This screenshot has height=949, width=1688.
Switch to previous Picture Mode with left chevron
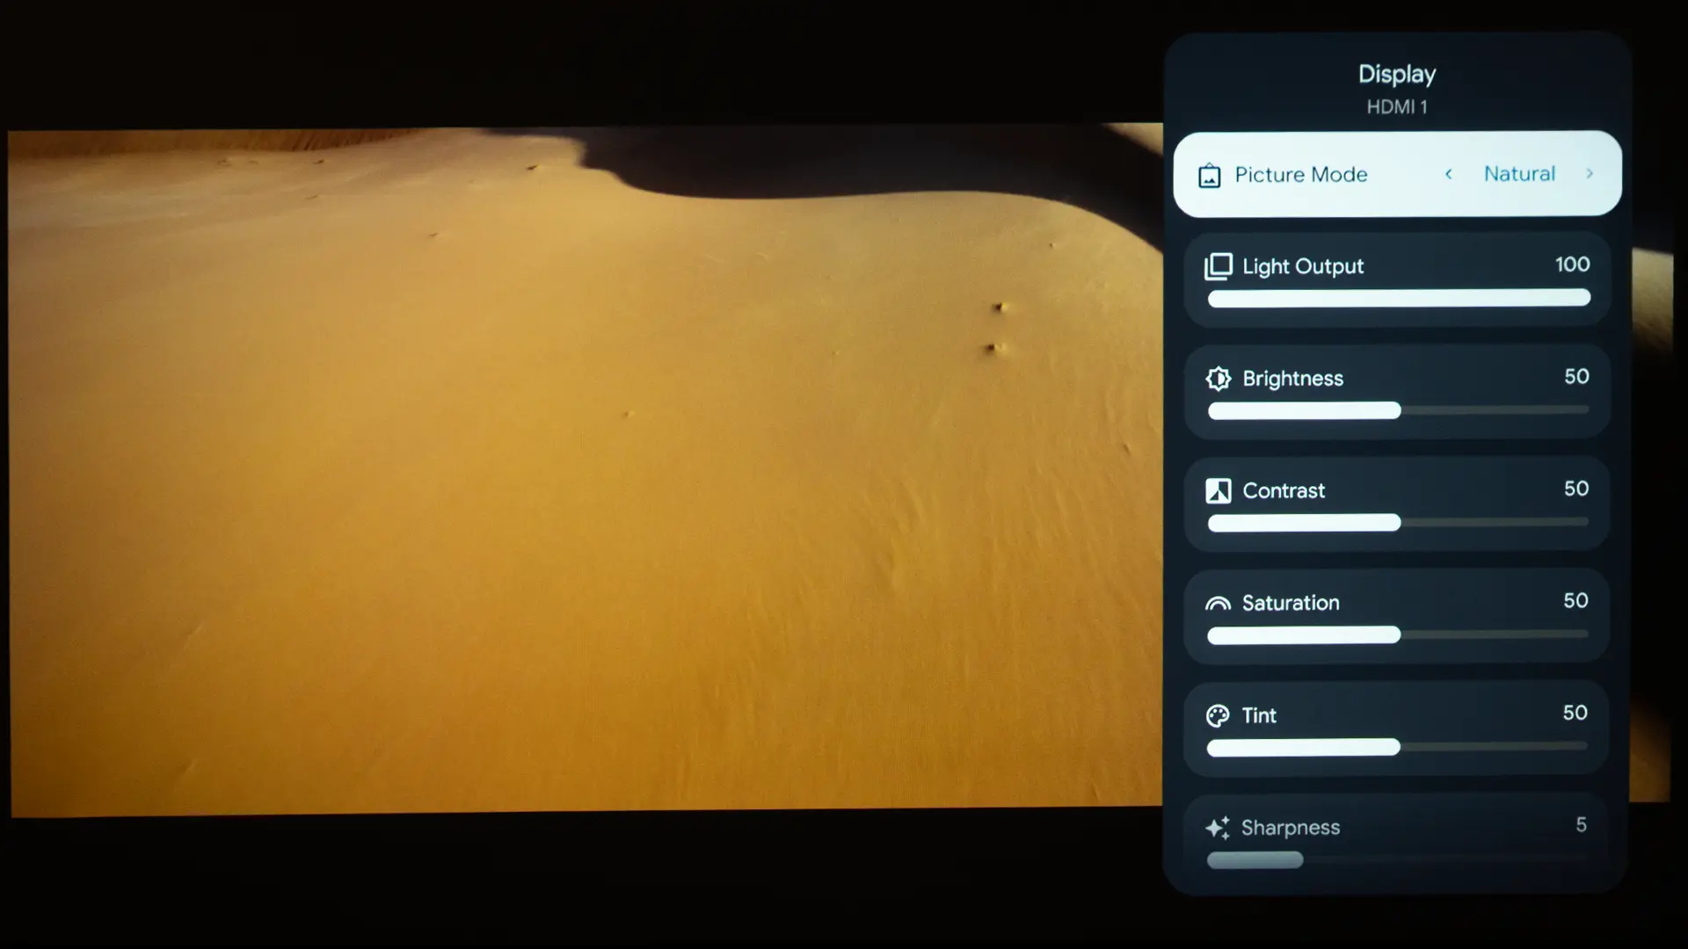pos(1449,174)
